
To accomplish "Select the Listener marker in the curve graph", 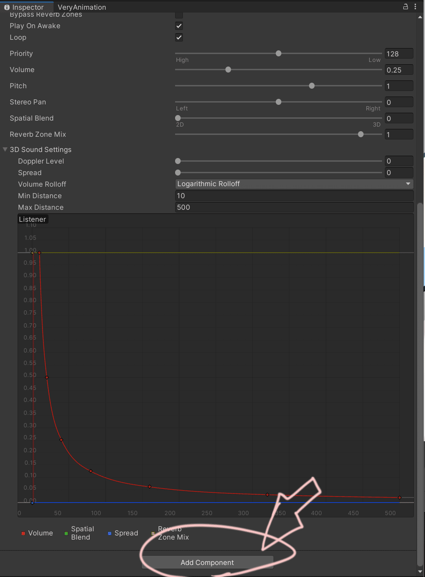I will point(32,219).
